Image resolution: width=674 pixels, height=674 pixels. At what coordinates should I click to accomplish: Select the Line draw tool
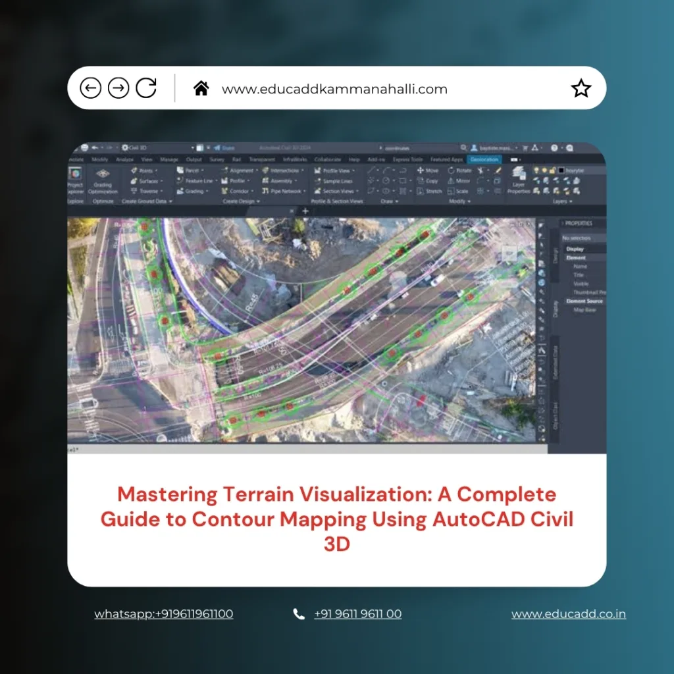tap(371, 170)
